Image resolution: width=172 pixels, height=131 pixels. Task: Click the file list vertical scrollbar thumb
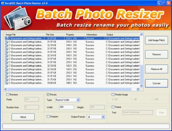point(142,74)
